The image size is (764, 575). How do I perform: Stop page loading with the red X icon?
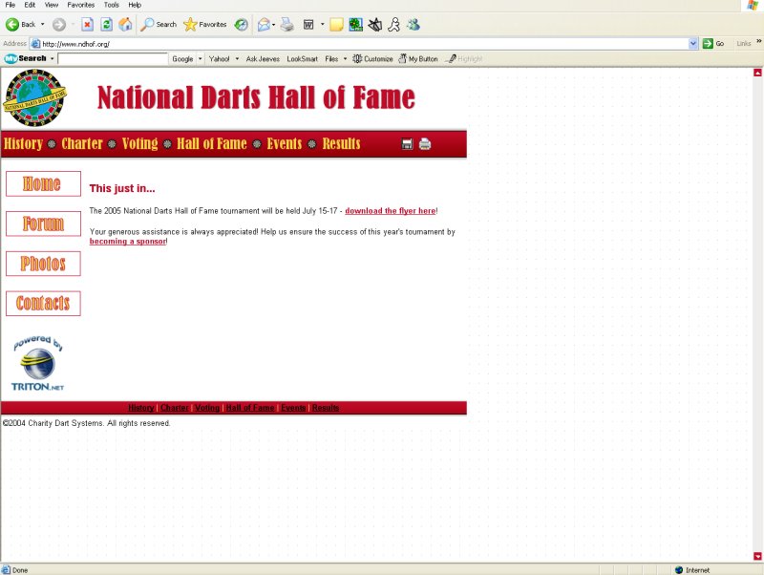88,25
